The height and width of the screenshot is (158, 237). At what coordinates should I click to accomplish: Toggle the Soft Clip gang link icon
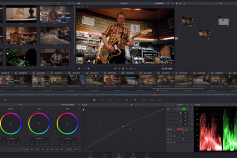click(x=178, y=129)
